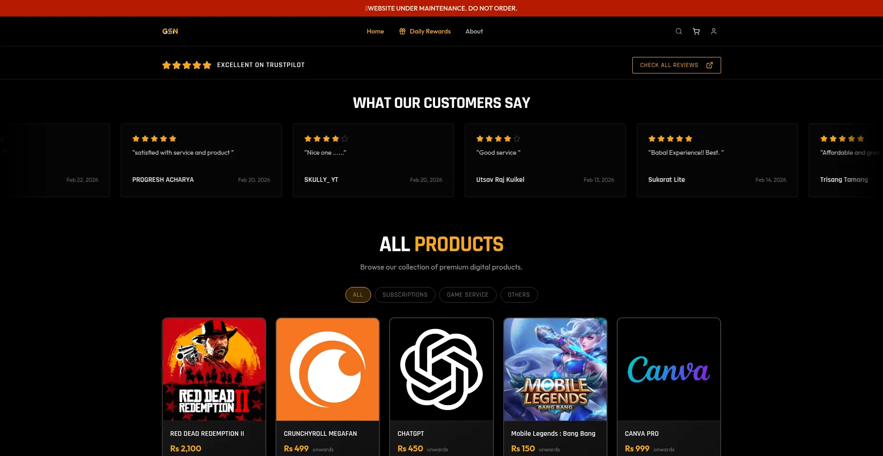
Task: Go to the Home menu item
Action: (x=375, y=31)
